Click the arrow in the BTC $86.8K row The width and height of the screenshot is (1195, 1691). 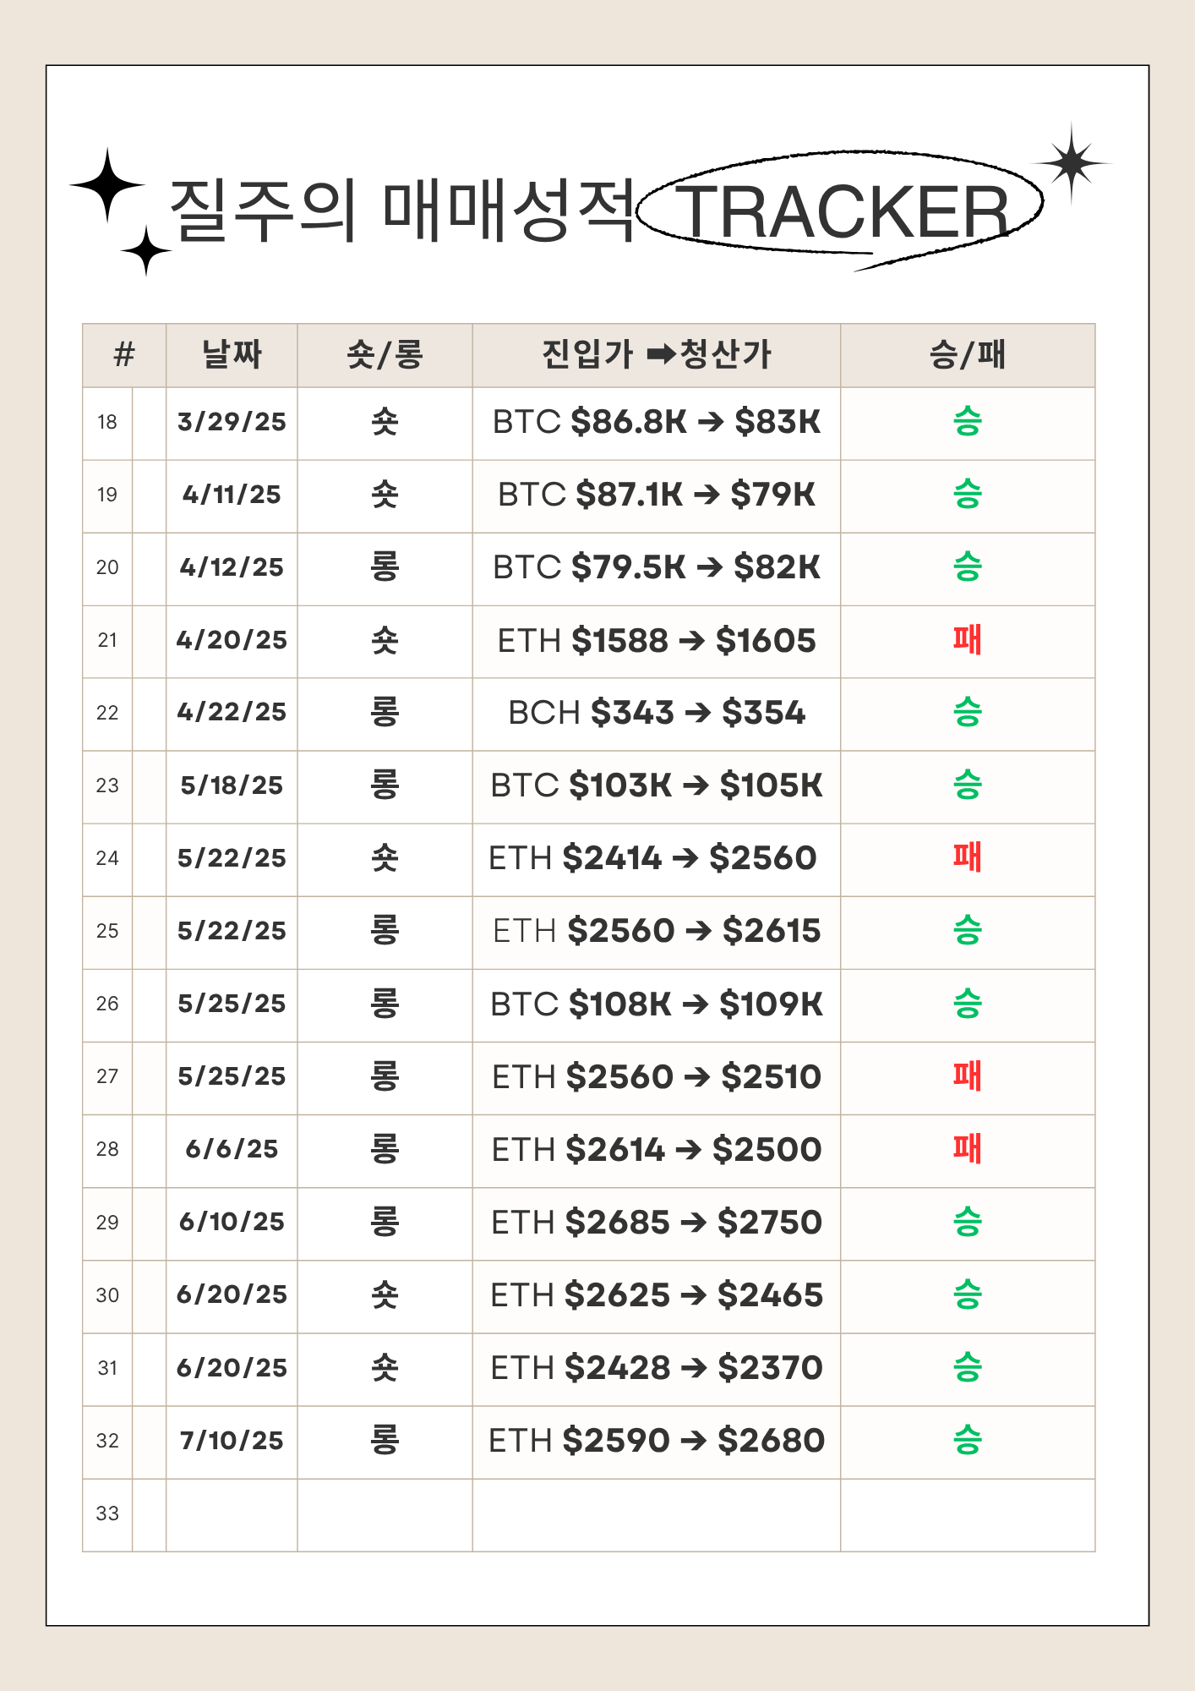click(x=711, y=421)
